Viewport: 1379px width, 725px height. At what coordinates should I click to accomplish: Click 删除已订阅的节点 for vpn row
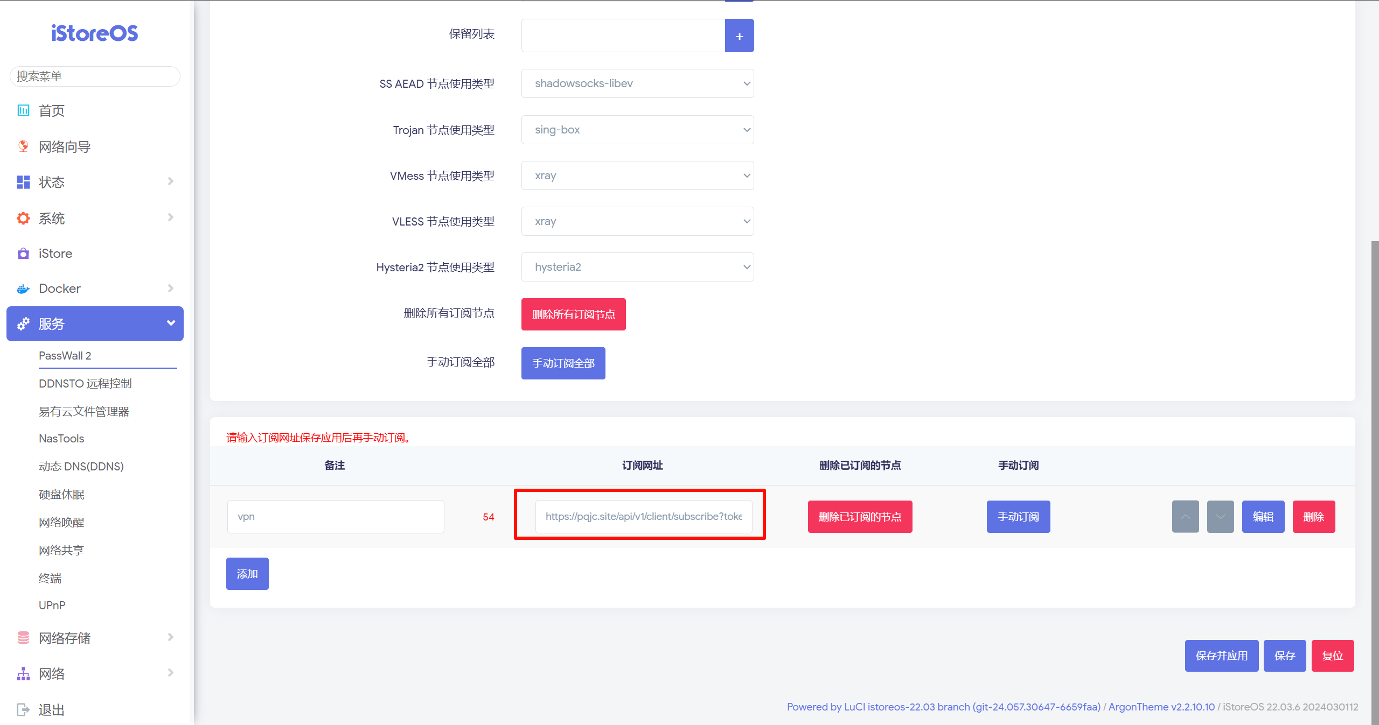pyautogui.click(x=860, y=517)
